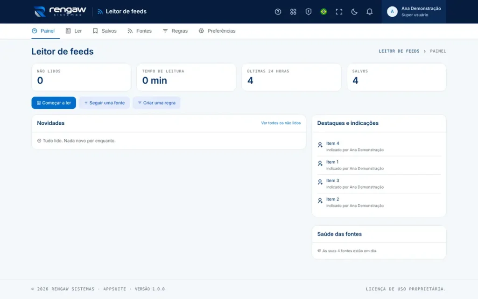The height and width of the screenshot is (299, 478).
Task: Click the Rengaw Sistemas logo
Action: tap(60, 11)
